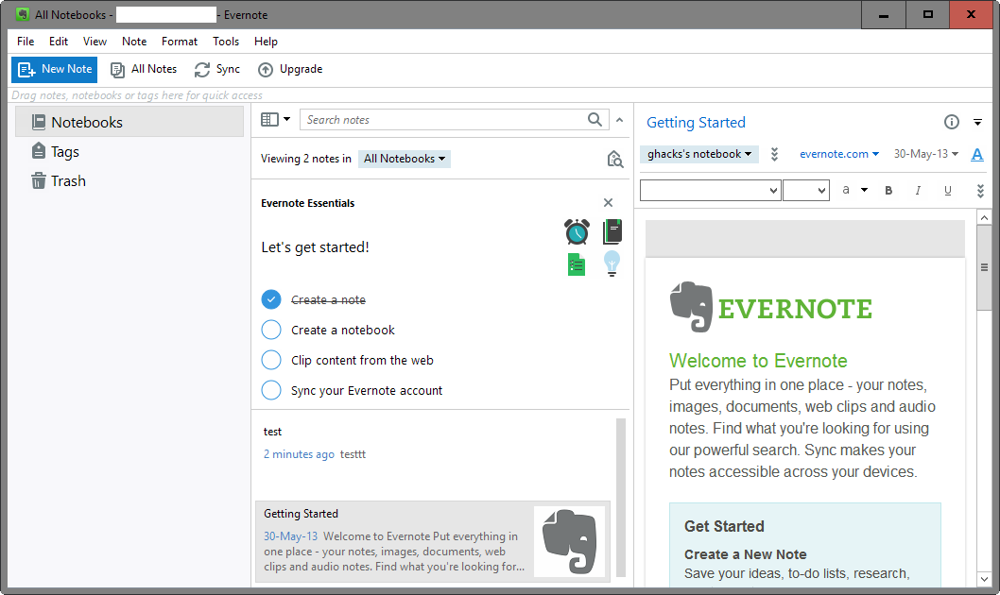The width and height of the screenshot is (1000, 595).
Task: Show more formatting options overflow dots
Action: pyautogui.click(x=980, y=191)
